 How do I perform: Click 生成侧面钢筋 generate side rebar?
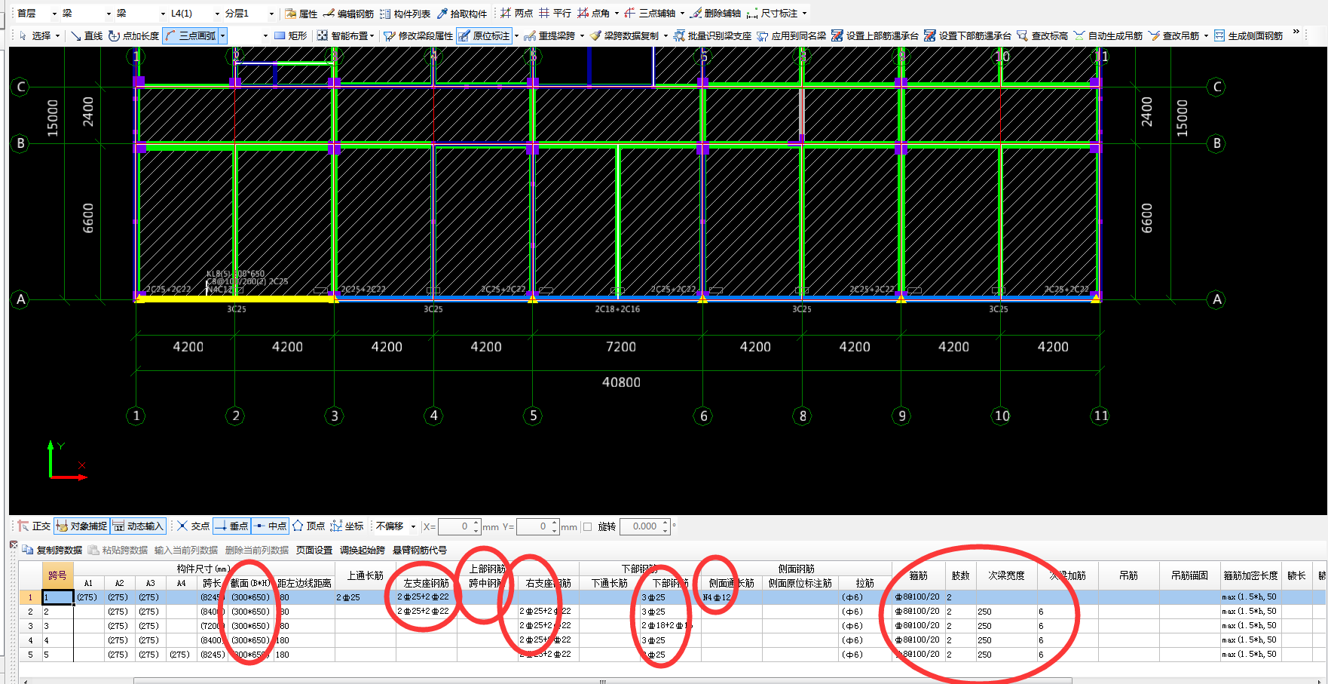(x=1248, y=35)
